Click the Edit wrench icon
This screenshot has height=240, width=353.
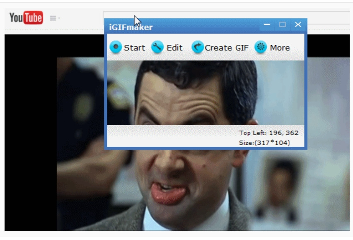(x=157, y=47)
